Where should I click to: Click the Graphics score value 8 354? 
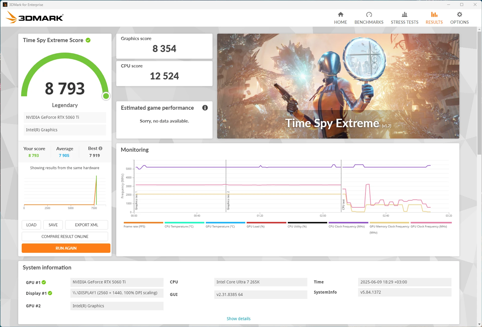[164, 49]
